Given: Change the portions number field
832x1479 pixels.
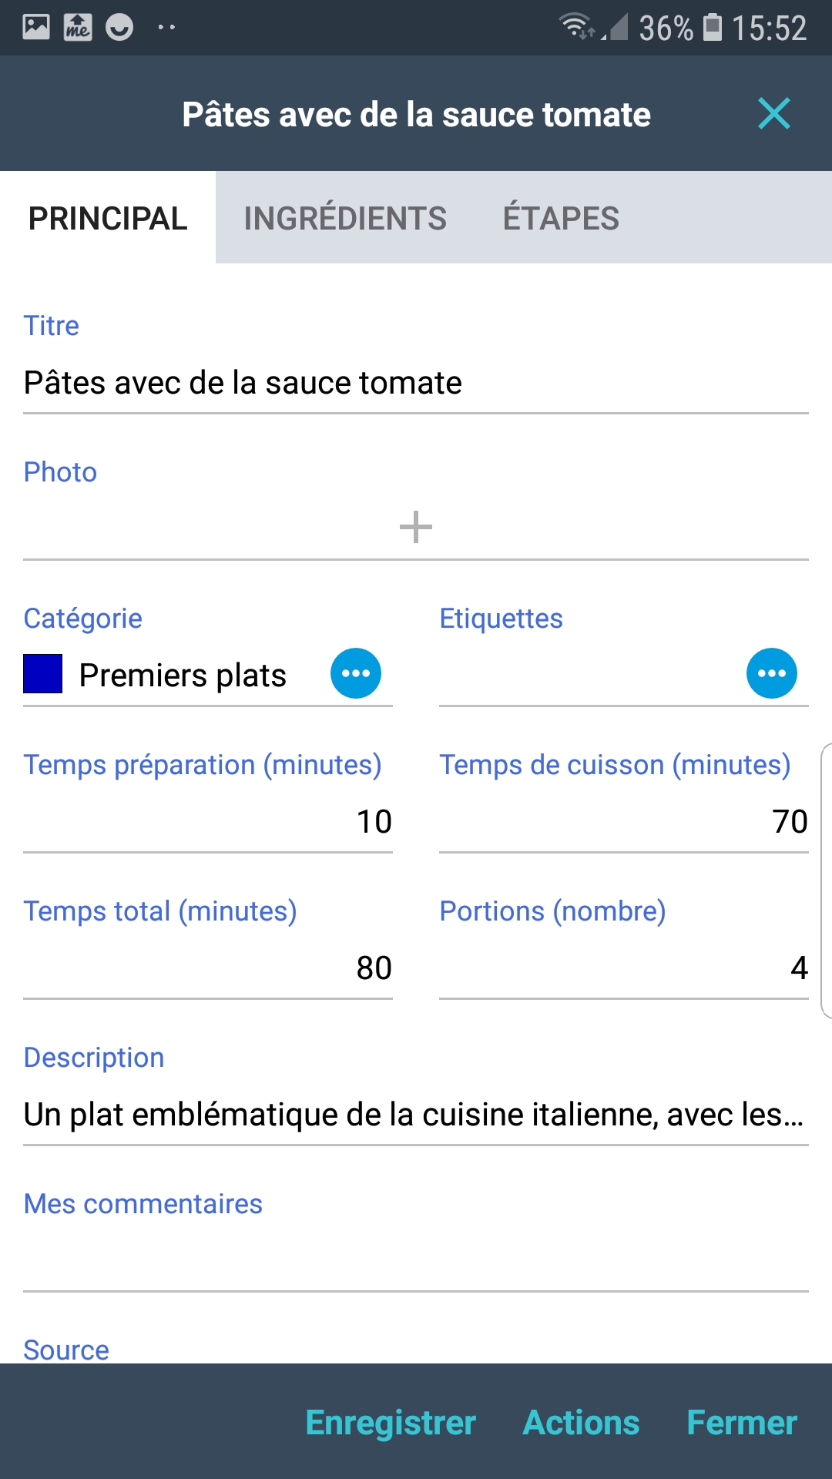Looking at the screenshot, I should pos(624,968).
